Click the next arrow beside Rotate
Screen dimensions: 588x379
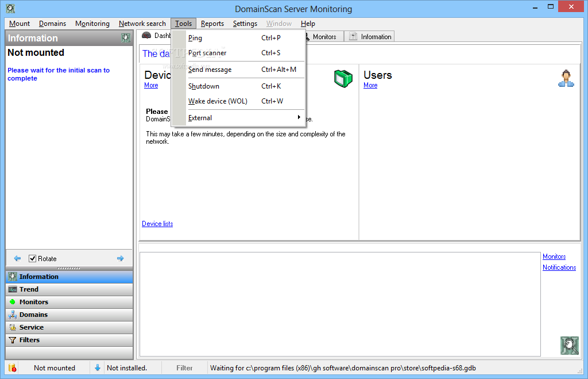pos(121,258)
